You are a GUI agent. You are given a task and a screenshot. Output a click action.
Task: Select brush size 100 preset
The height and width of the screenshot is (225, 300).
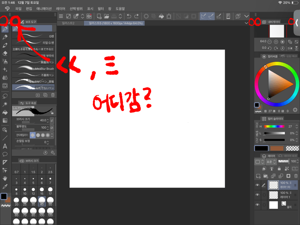[x=42, y=212]
